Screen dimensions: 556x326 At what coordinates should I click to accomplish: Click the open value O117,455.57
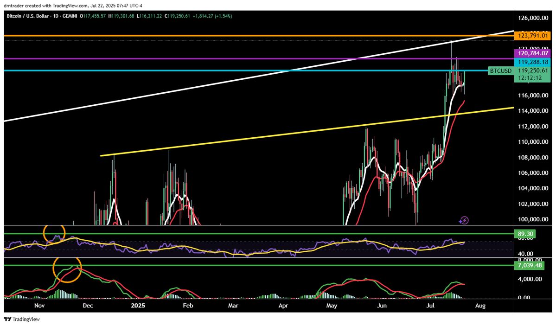click(x=93, y=16)
